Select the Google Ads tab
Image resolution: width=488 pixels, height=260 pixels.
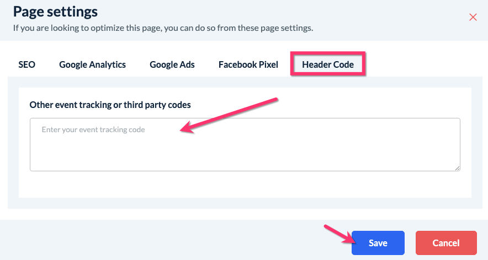pyautogui.click(x=172, y=64)
